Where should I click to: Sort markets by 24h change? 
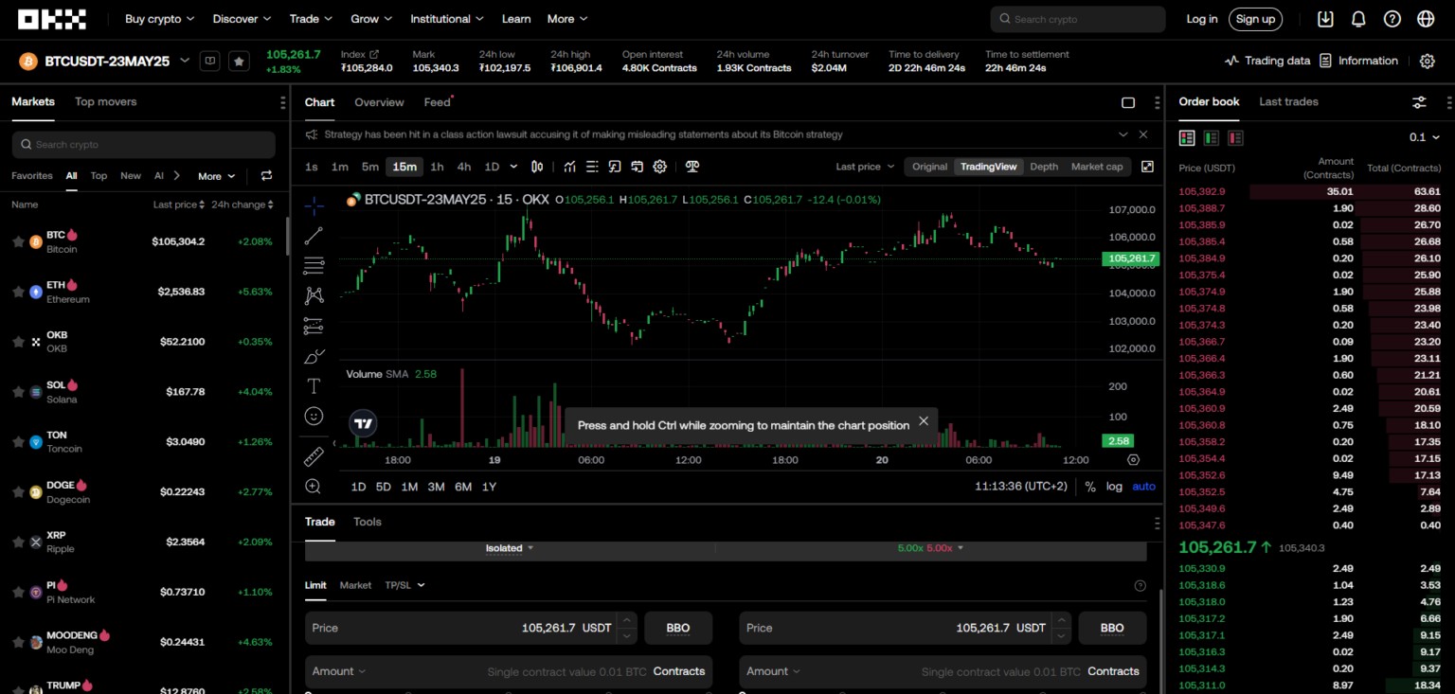(x=242, y=205)
